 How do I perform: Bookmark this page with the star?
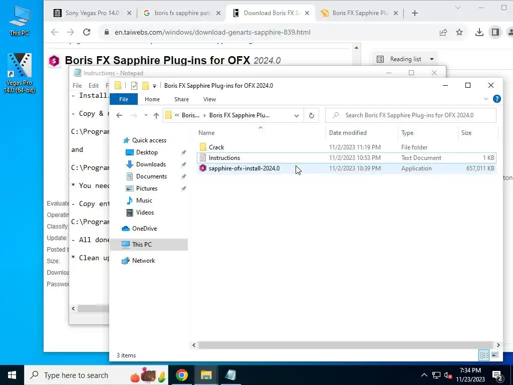[459, 32]
